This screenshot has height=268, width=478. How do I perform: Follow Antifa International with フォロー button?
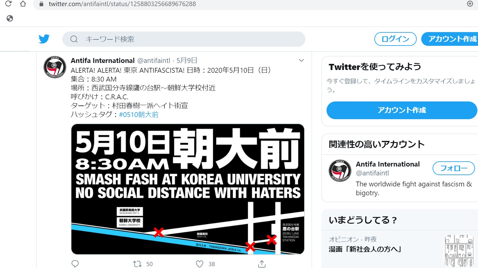pyautogui.click(x=454, y=168)
